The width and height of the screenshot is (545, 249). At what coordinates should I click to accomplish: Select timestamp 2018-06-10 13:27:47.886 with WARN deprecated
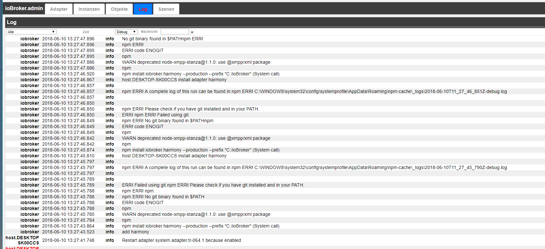pos(68,62)
